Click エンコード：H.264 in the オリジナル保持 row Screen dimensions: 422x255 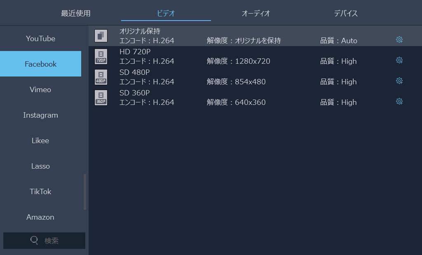[x=147, y=41]
